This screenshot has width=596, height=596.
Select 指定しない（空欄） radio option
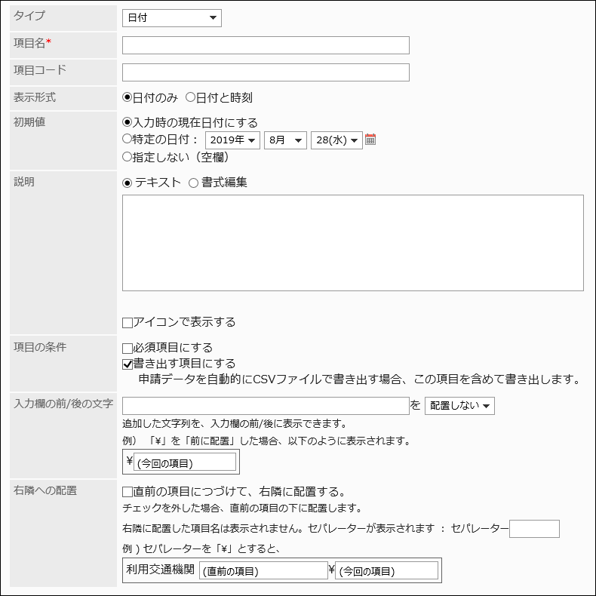[127, 157]
